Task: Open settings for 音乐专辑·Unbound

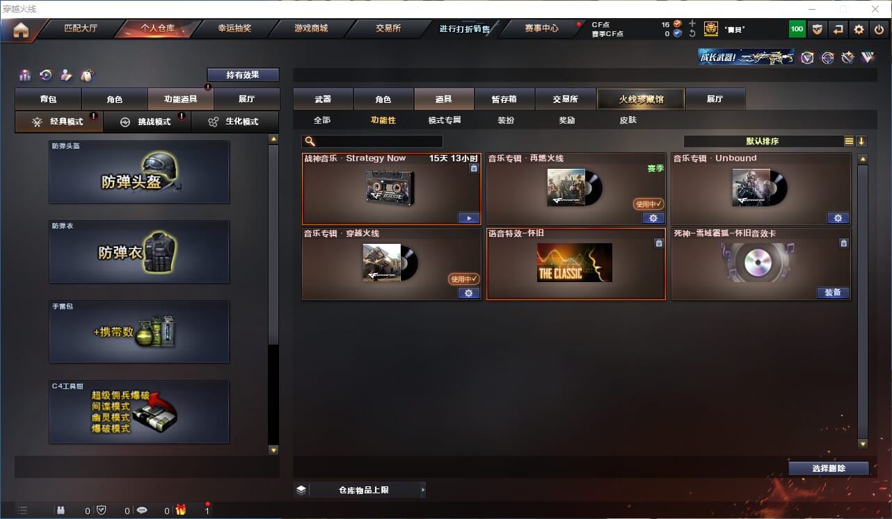Action: [x=838, y=218]
